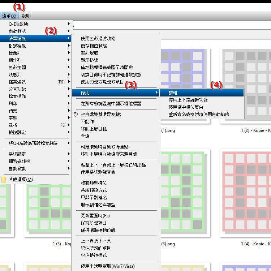Open the 尋找 F3 menu entry
Image resolution: width=271 pixels, height=271 pixels.
point(36,125)
